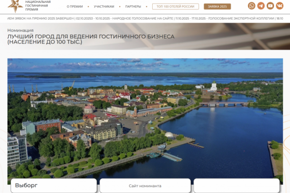The image size is (290, 193).
Task: Click the 'Номинация' label
Action: click(x=20, y=30)
